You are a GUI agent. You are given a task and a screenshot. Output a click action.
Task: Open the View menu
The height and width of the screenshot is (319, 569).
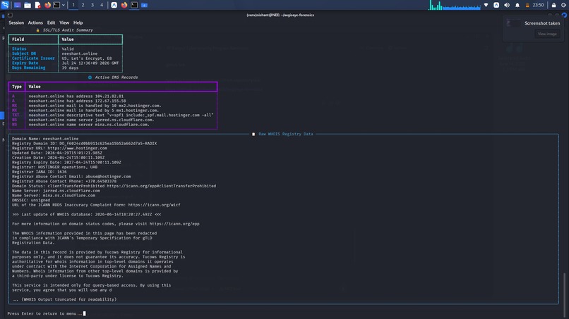tap(64, 23)
